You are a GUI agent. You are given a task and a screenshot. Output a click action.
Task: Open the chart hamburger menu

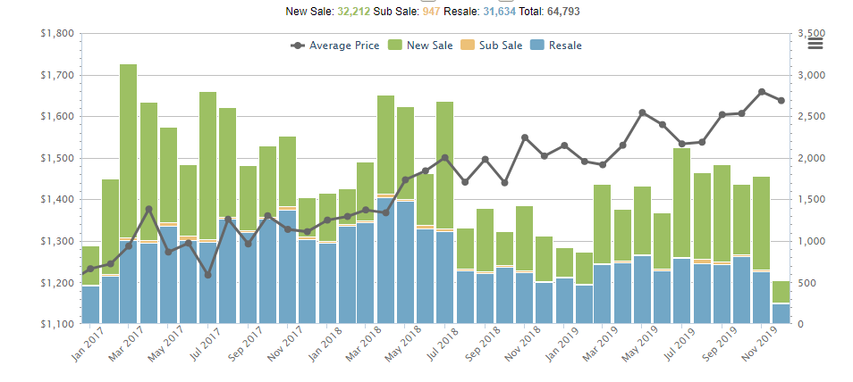[815, 44]
